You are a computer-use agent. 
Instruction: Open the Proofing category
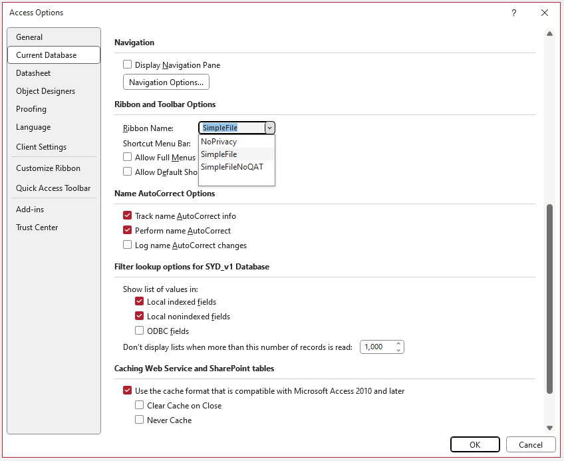pyautogui.click(x=54, y=109)
